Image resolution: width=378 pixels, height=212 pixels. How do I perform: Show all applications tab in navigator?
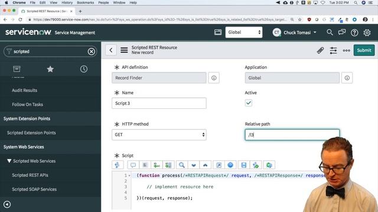click(17, 69)
